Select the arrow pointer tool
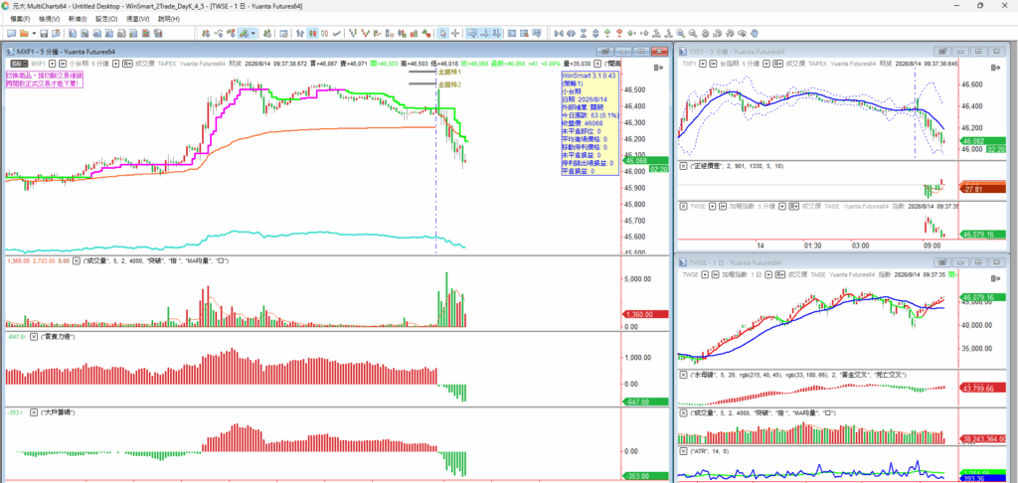The height and width of the screenshot is (483, 1018). [x=442, y=33]
